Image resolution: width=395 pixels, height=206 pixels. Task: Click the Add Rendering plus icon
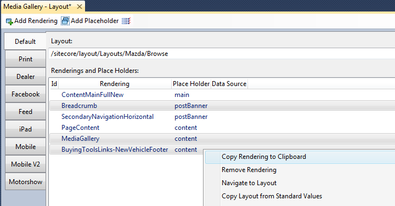9,21
